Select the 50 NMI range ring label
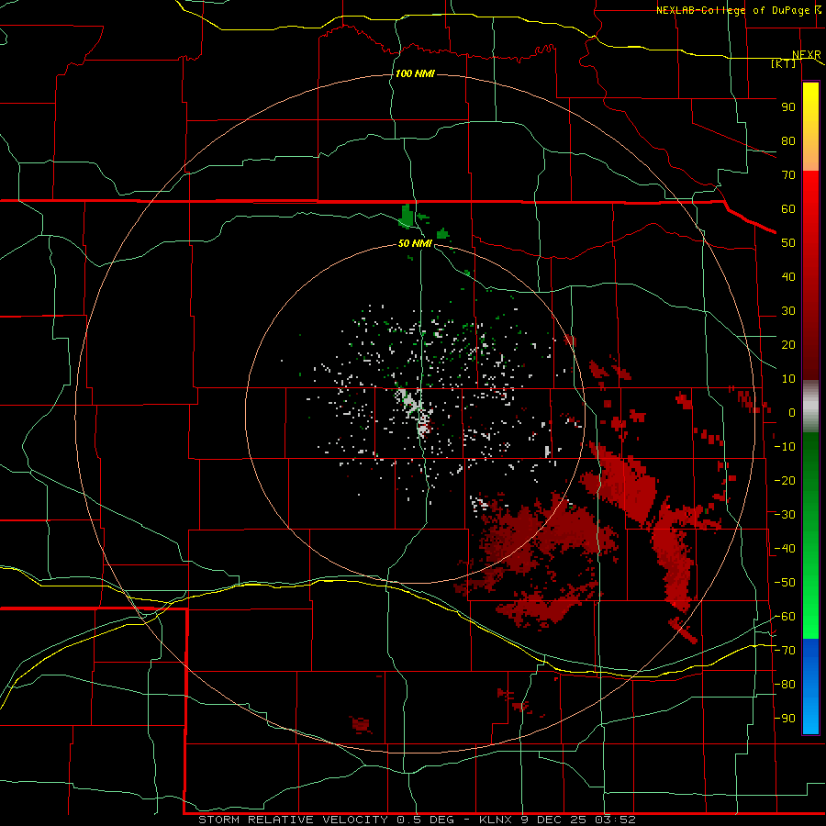This screenshot has height=826, width=826. [x=415, y=243]
